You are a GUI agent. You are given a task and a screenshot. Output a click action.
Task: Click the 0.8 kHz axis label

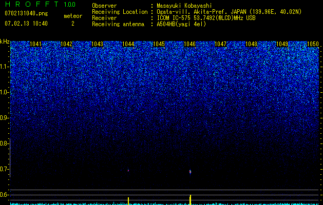pyautogui.click(x=4, y=143)
